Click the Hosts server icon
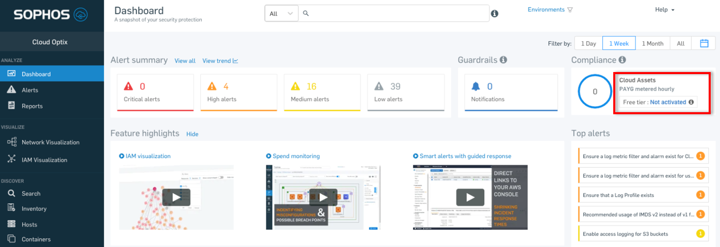 (11, 224)
